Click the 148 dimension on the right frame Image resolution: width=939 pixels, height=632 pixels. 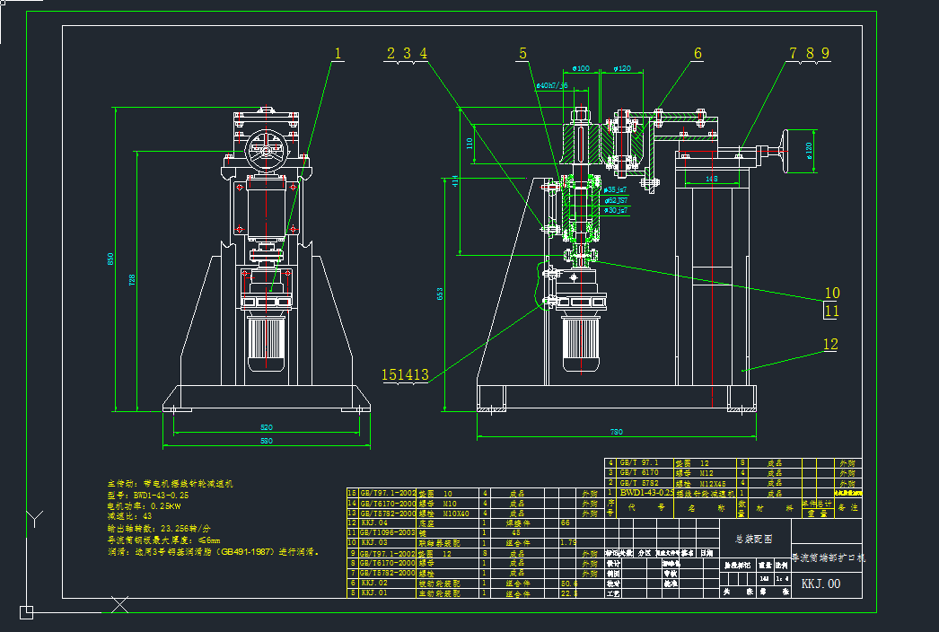pyautogui.click(x=712, y=180)
